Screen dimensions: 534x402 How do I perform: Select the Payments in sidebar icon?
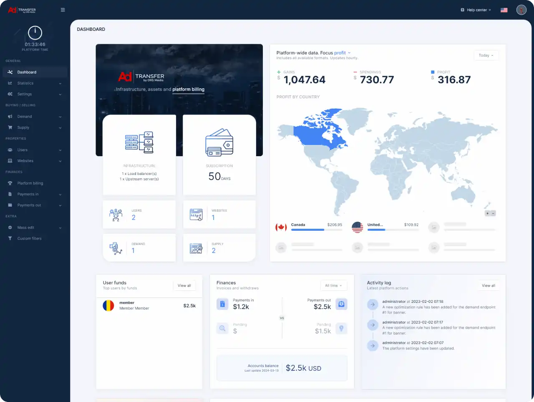pos(10,194)
